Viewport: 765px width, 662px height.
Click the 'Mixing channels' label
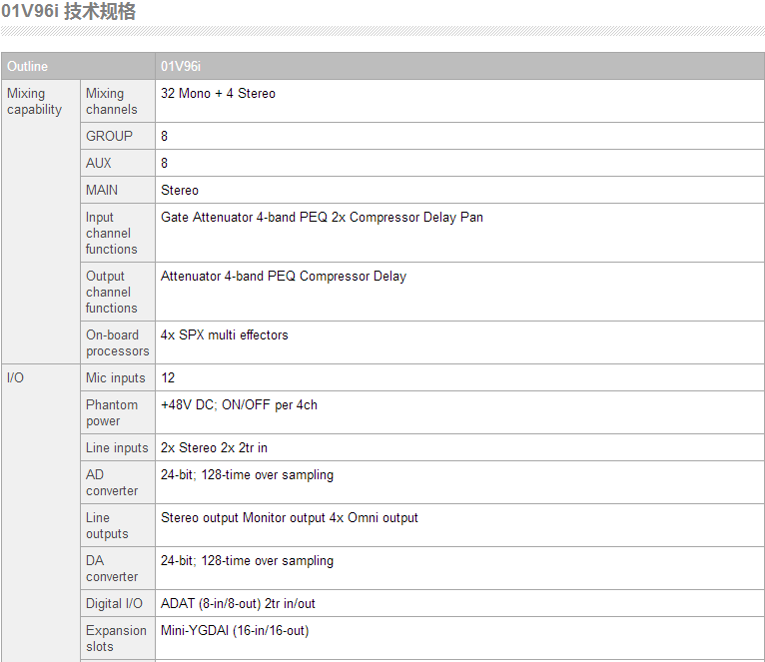(112, 101)
